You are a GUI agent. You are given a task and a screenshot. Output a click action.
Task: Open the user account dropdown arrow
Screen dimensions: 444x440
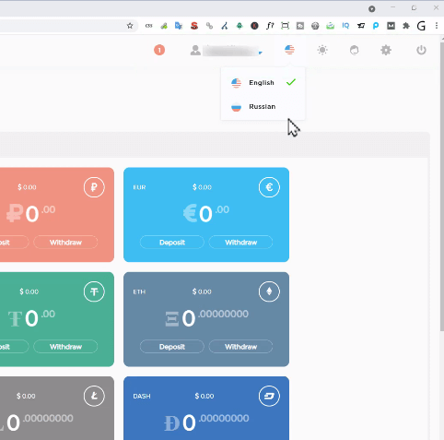(261, 53)
